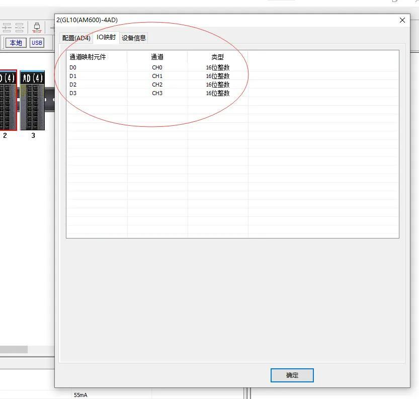Select the IO映射 tab
The width and height of the screenshot is (419, 399).
(106, 37)
